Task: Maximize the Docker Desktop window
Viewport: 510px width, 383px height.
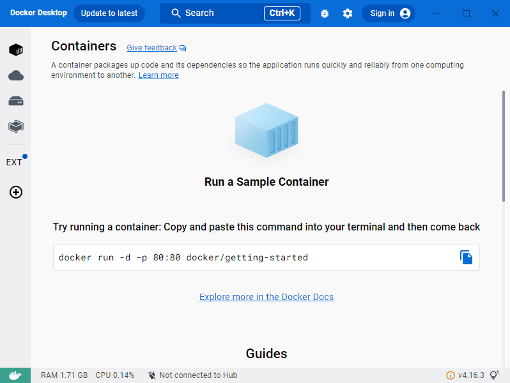Action: [x=466, y=13]
